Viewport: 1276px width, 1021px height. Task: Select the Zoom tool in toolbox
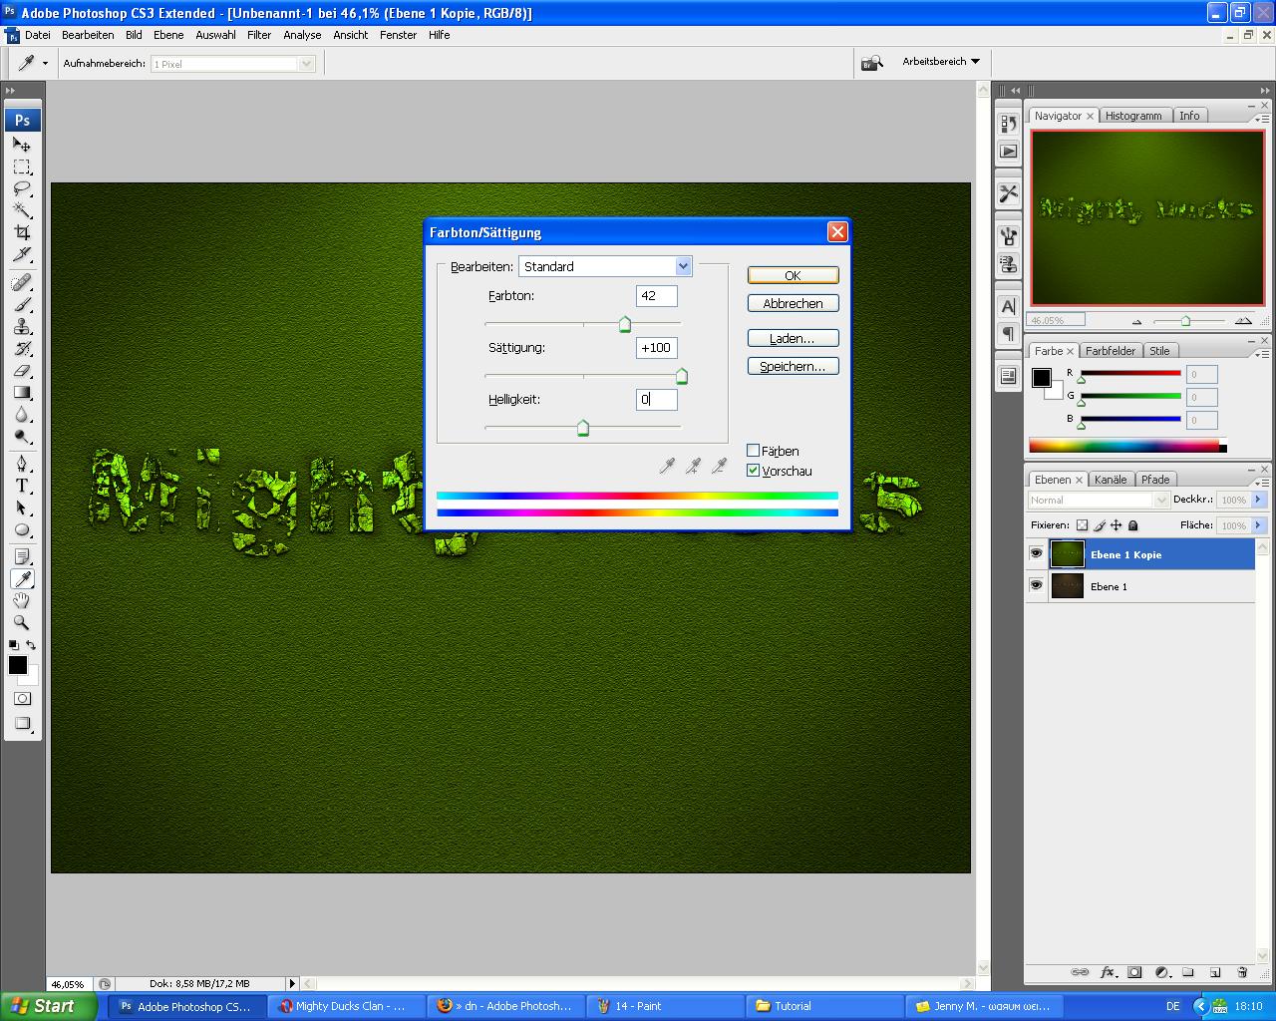(22, 622)
